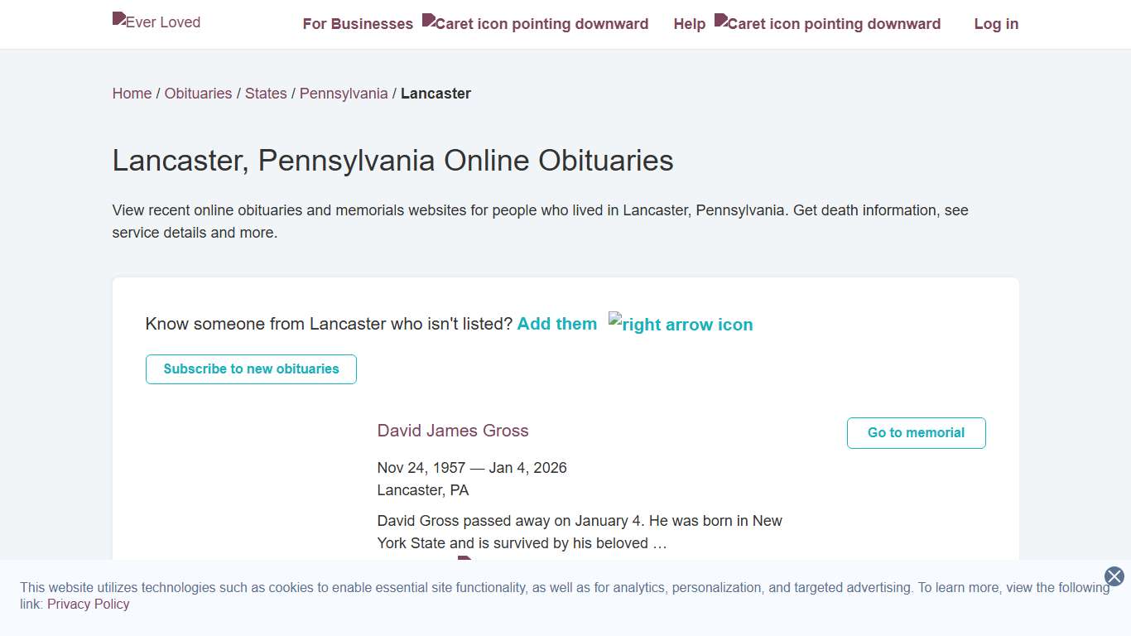Open the For Businesses menu
The image size is (1131, 636).
coord(358,24)
